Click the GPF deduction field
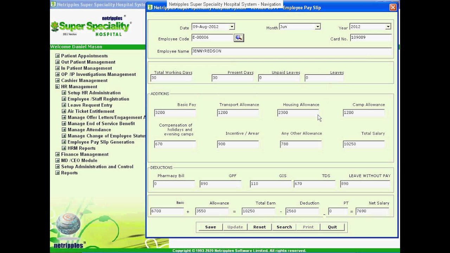 click(220, 184)
